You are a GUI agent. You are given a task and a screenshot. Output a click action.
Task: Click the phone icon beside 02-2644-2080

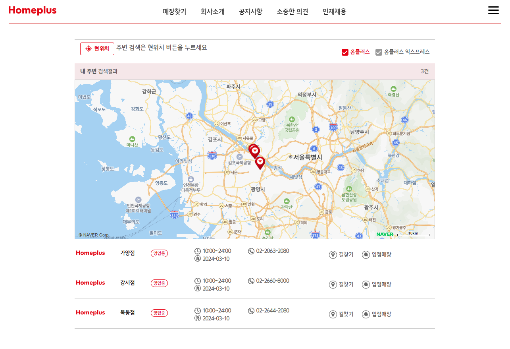point(251,311)
